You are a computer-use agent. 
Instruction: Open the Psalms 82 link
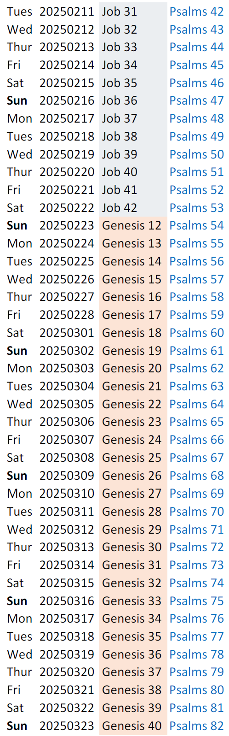(x=196, y=726)
